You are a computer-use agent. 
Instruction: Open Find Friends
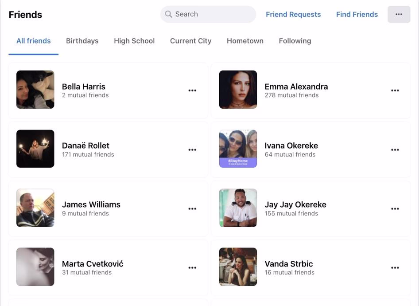(x=357, y=14)
